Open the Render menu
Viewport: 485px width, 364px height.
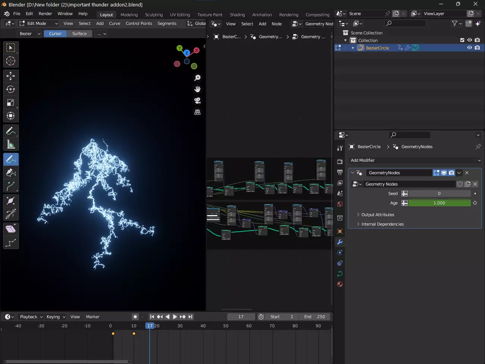45,14
